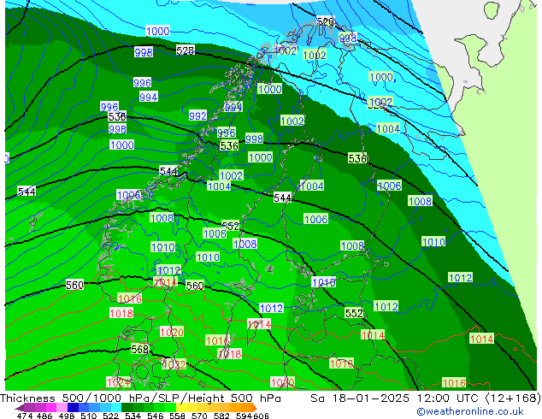Select the bright magenta legend color swatch
This screenshot has width=542, height=419.
[51, 407]
